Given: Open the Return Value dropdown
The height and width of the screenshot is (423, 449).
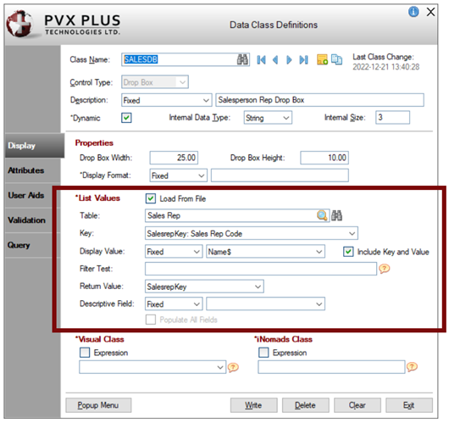Looking at the screenshot, I should (204, 287).
